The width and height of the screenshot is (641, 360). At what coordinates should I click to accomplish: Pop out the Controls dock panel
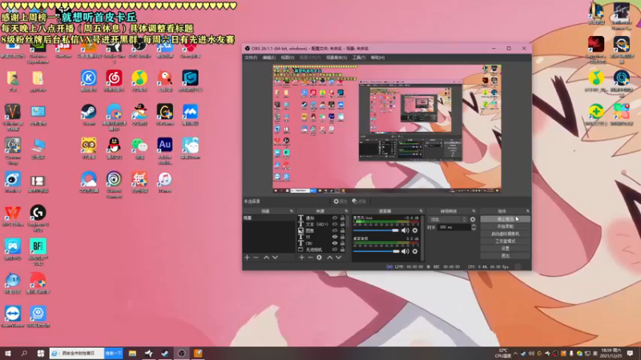(x=528, y=211)
